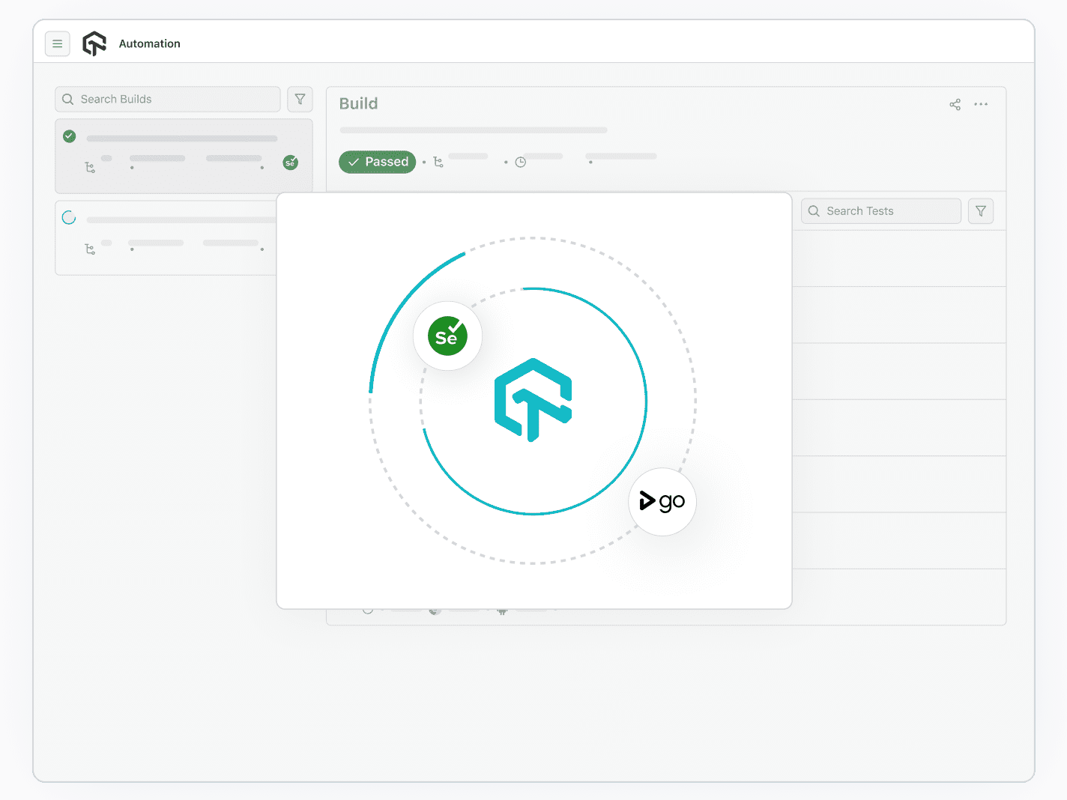The width and height of the screenshot is (1067, 800).
Task: Open the ellipsis overflow menu
Action: (x=981, y=104)
